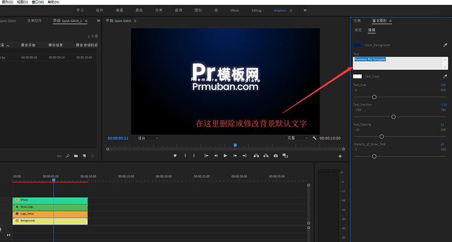The width and height of the screenshot is (452, 242).
Task: Open the 效果 panel tab on the right
Action: point(357,21)
